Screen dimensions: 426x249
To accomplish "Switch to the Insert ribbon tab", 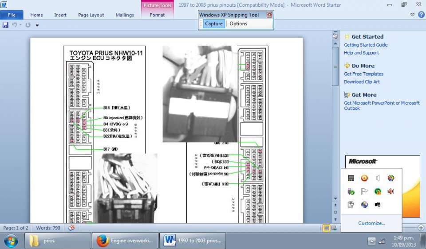I will pos(60,15).
